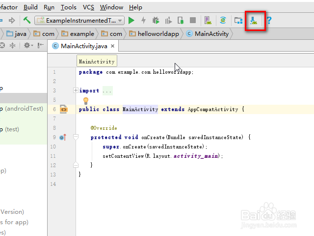The image size is (314, 236).
Task: Click highlighted MainActivity class name on line 6
Action: click(140, 109)
